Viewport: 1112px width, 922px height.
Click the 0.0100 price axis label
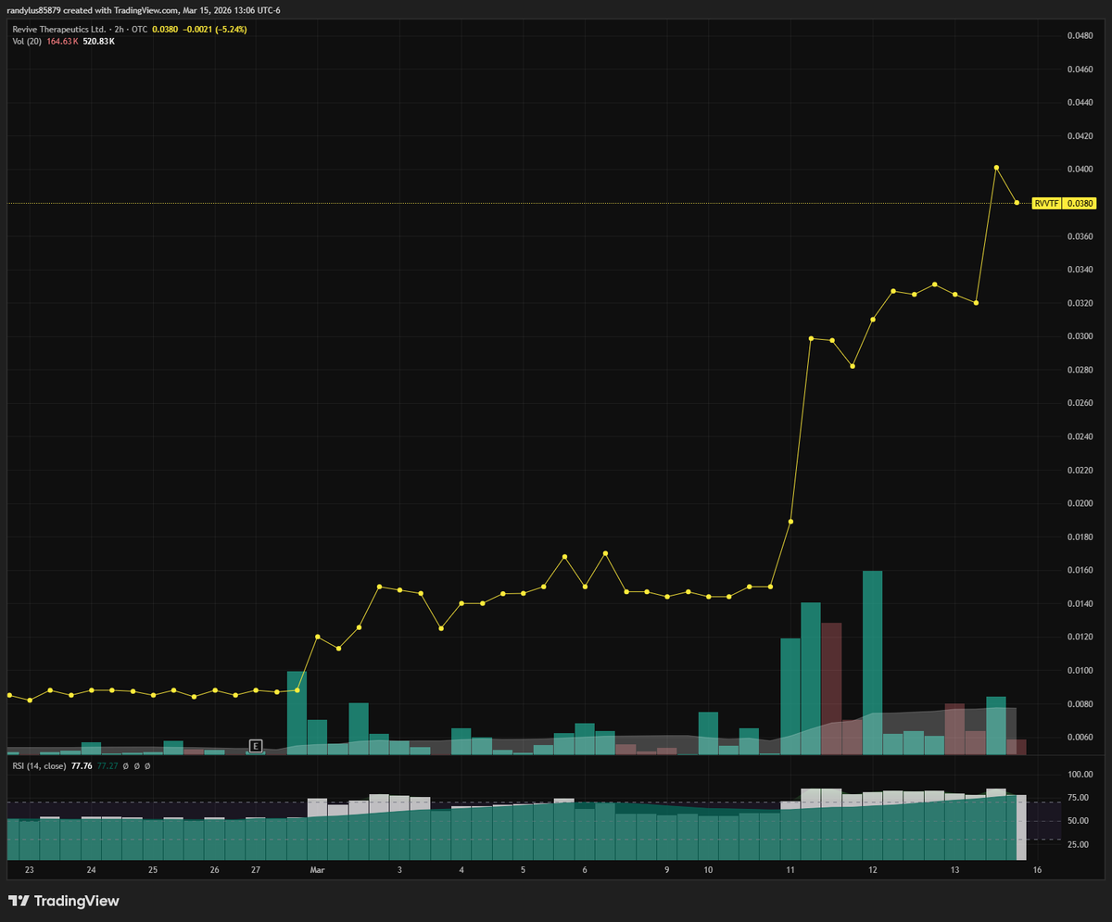coord(1080,670)
